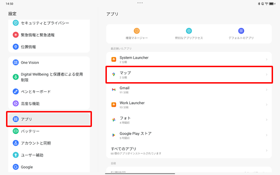
Task: Tap the System Launcher app icon
Action: (x=114, y=59)
